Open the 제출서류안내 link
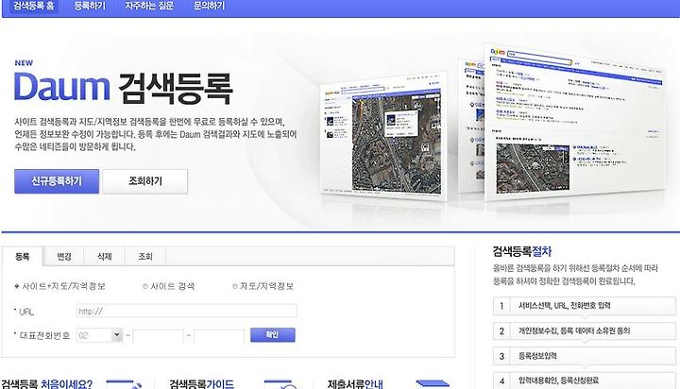The height and width of the screenshot is (389, 680). click(x=355, y=383)
